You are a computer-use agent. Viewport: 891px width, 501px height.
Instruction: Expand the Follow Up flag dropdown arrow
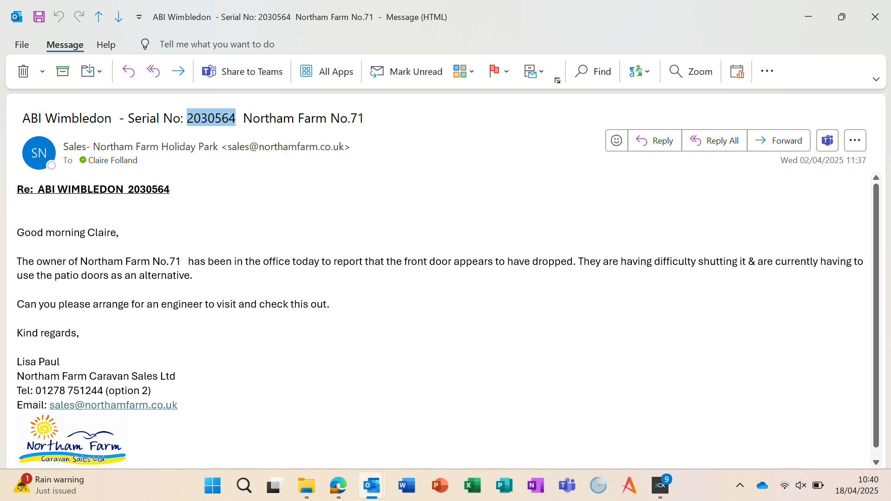tap(506, 71)
